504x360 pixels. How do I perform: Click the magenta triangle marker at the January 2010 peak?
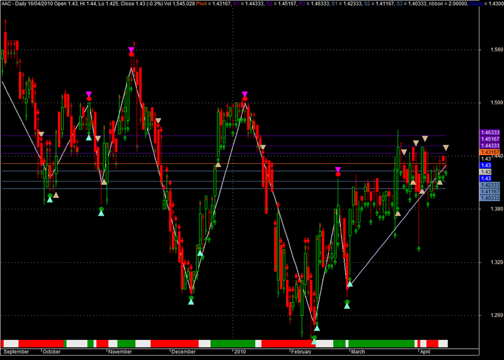click(245, 94)
